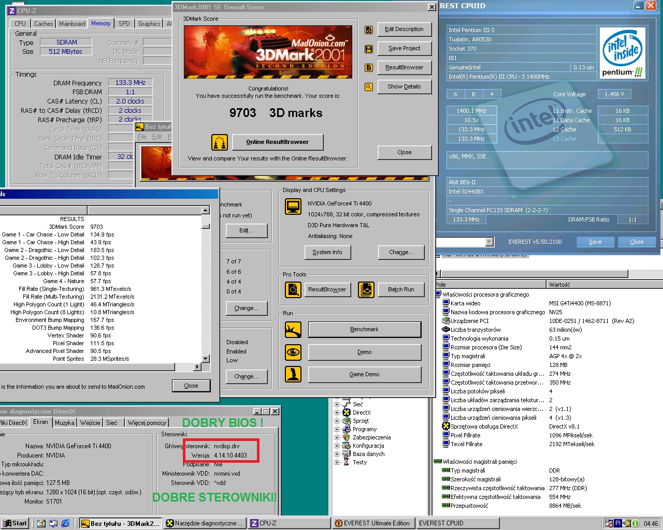Click the PL language indicator in the tray
Viewport: 663px width, 530px height.
(x=618, y=523)
